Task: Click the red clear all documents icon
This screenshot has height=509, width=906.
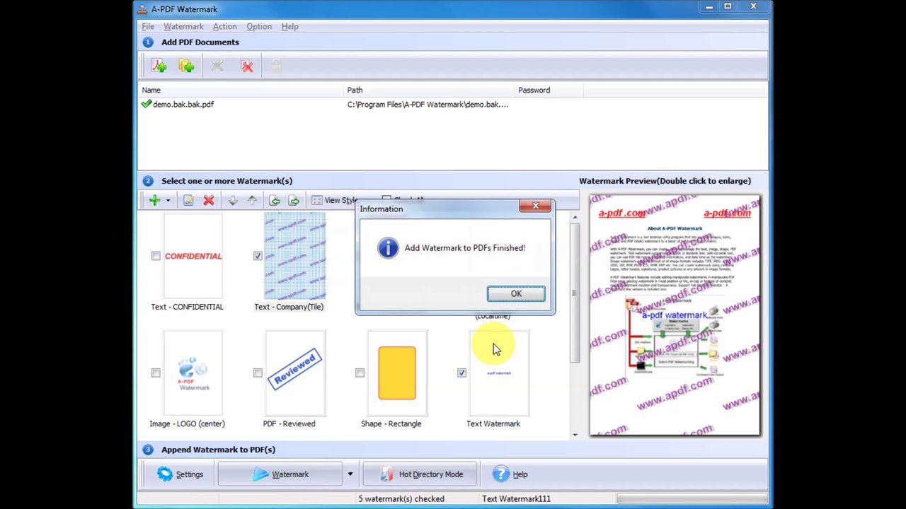Action: click(246, 66)
